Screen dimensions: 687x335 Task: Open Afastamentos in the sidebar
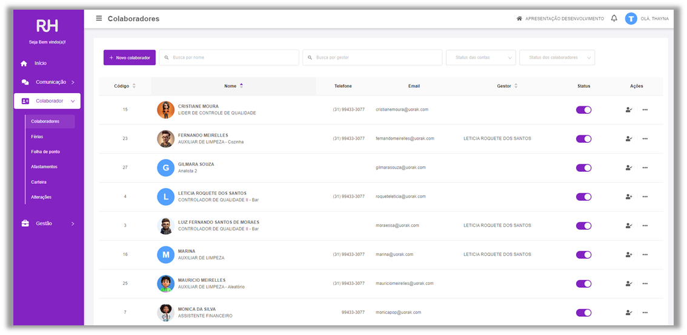[44, 167]
